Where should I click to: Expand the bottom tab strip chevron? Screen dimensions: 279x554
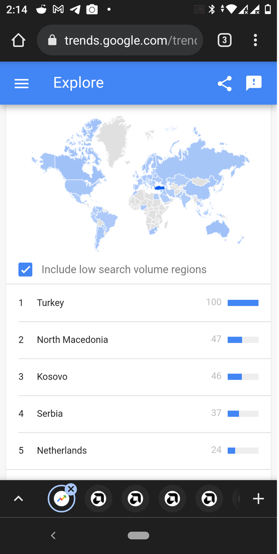coord(18,499)
